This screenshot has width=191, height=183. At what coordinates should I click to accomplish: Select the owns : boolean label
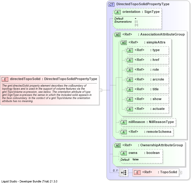[x=144, y=153]
